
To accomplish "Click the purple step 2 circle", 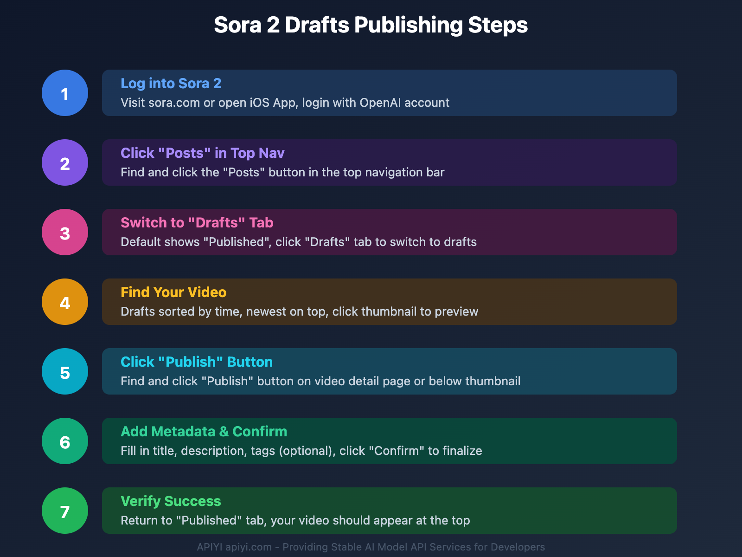I will pos(65,162).
